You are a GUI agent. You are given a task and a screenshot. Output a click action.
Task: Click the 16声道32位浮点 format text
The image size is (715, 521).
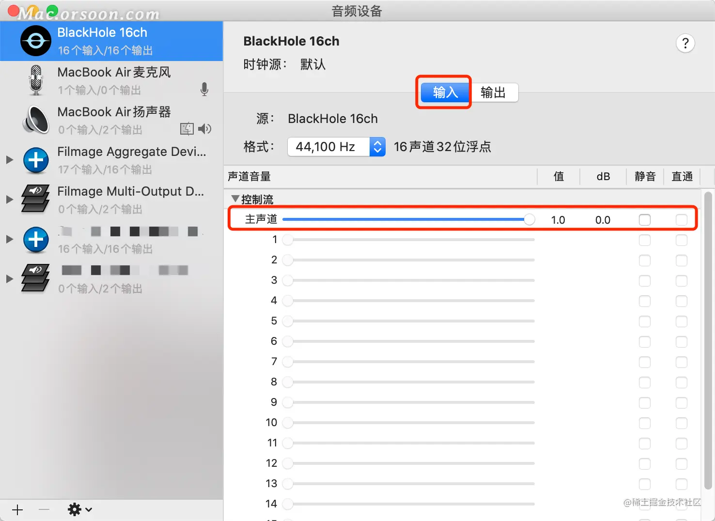coord(442,147)
